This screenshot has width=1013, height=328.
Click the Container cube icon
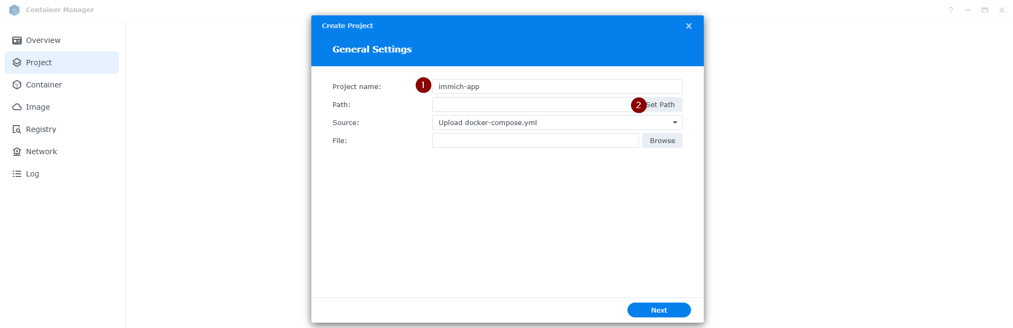point(17,85)
